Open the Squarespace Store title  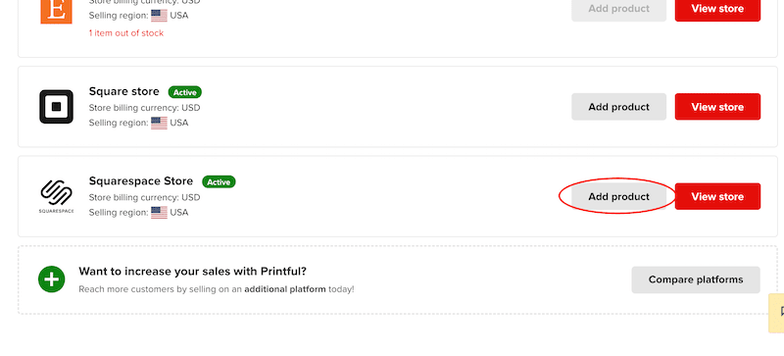click(x=141, y=180)
